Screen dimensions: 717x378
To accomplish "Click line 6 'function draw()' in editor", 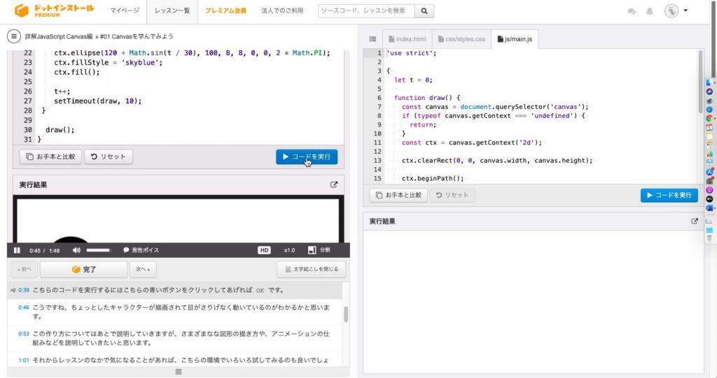I will [427, 98].
